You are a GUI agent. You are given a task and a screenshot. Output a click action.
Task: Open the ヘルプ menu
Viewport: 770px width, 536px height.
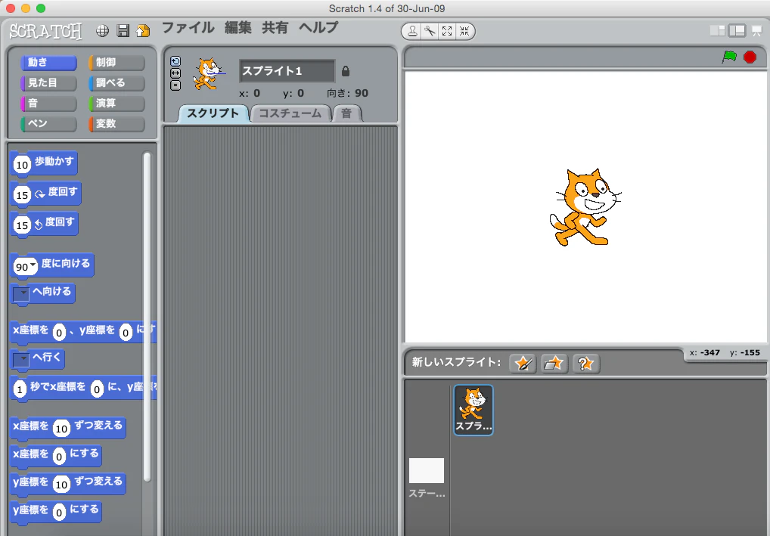tap(318, 27)
